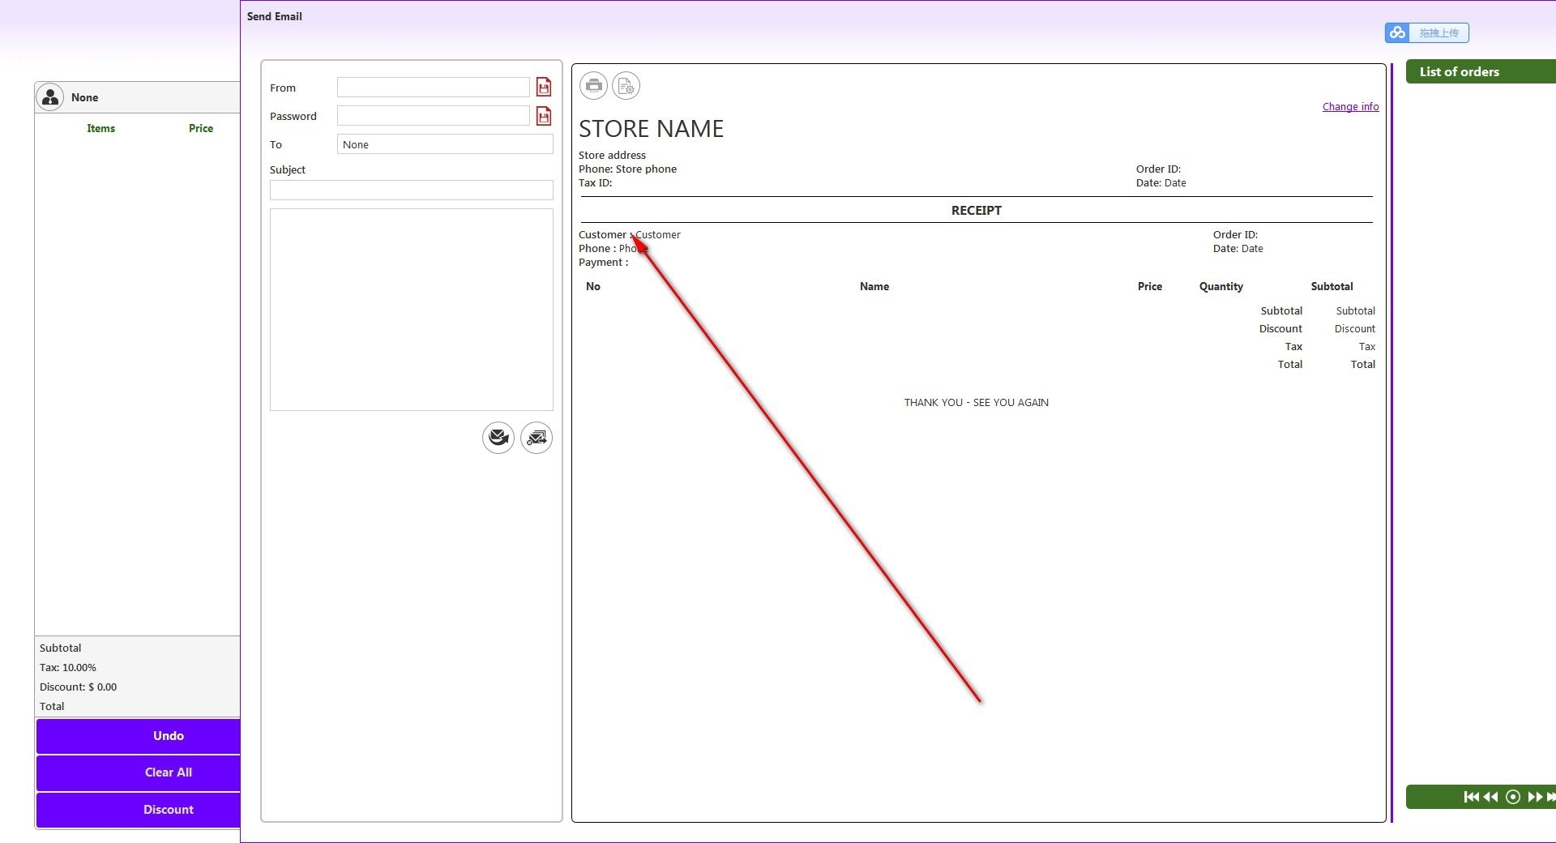The image size is (1556, 843).
Task: Go to next order page
Action: click(1535, 797)
